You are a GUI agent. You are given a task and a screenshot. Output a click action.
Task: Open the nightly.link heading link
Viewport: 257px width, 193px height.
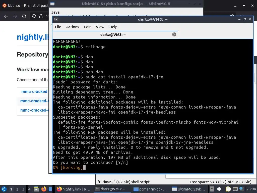tap(33, 37)
